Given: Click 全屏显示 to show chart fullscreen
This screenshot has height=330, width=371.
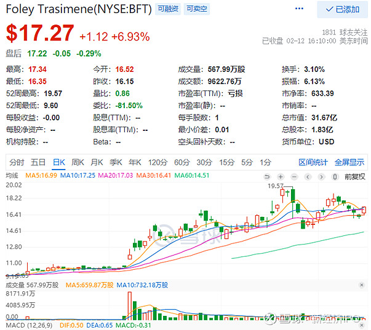Looking at the screenshot, I should (349, 162).
